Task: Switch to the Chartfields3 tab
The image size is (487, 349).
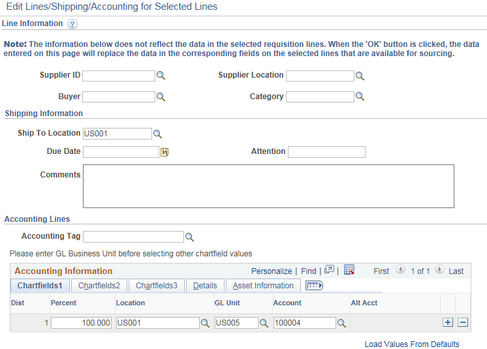Action: pos(157,286)
